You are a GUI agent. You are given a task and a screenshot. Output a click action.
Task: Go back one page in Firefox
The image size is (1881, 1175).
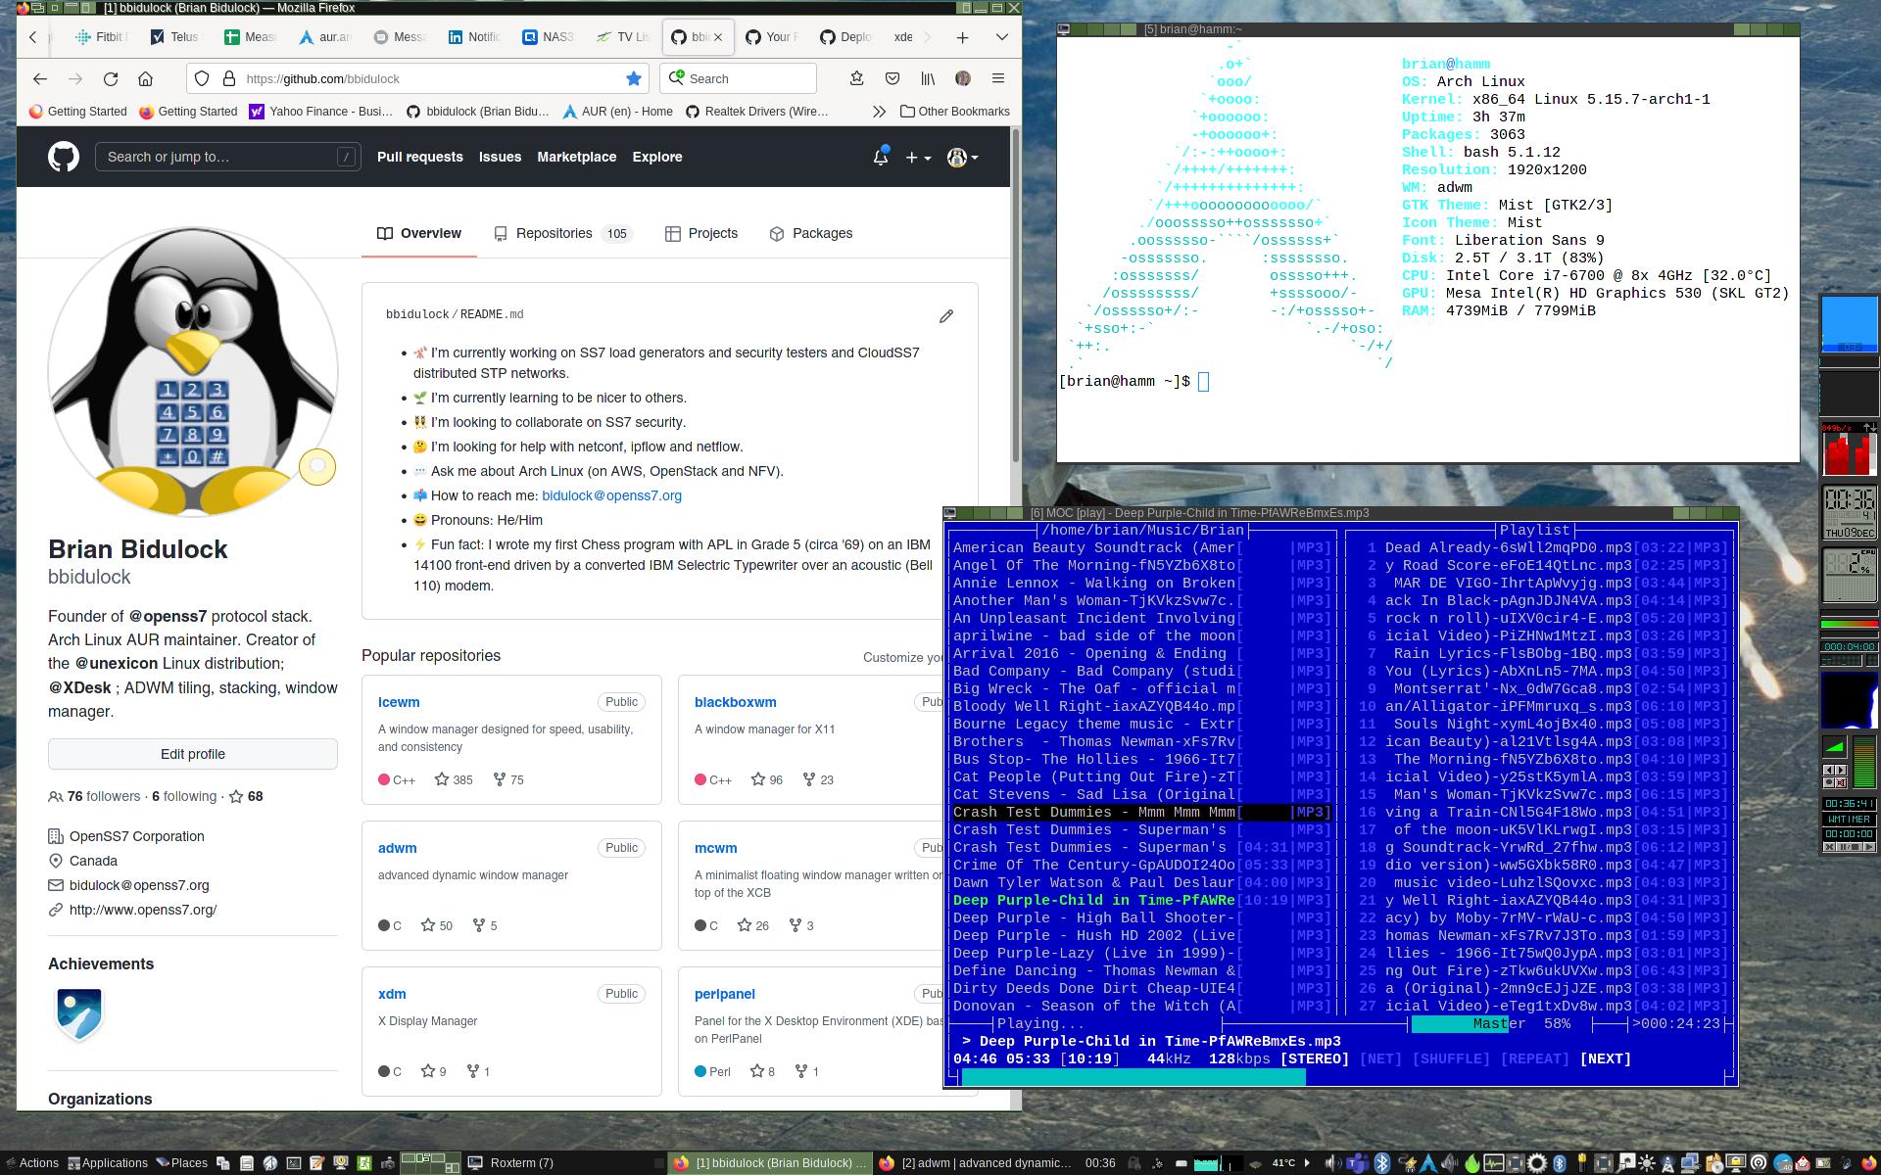pos(40,78)
